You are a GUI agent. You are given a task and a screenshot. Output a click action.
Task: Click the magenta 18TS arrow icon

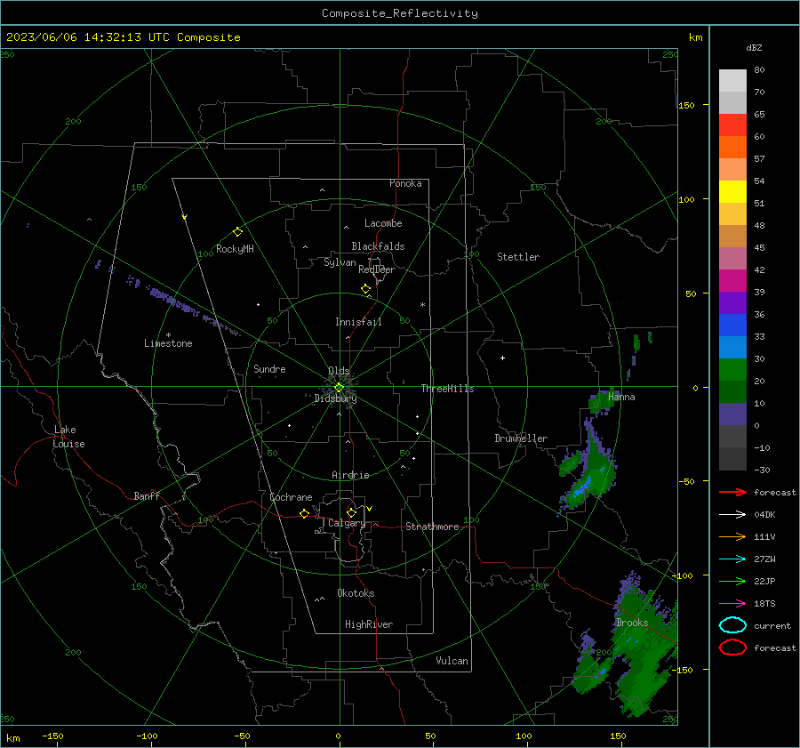pyautogui.click(x=732, y=604)
